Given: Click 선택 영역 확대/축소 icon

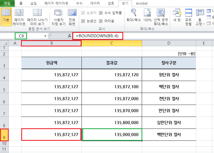Looking at the screenshot, I should tap(161, 17).
